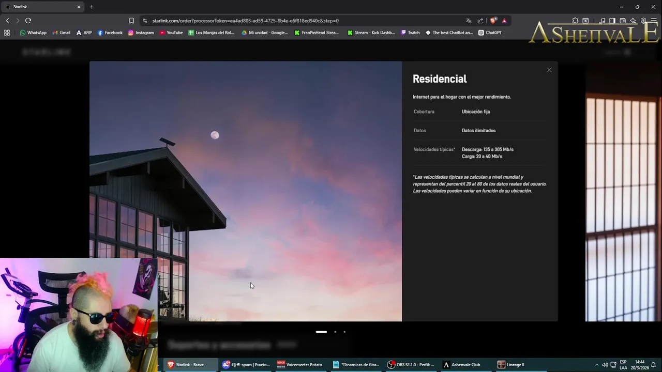Open Facebook bookmark
662x372 pixels.
point(110,33)
